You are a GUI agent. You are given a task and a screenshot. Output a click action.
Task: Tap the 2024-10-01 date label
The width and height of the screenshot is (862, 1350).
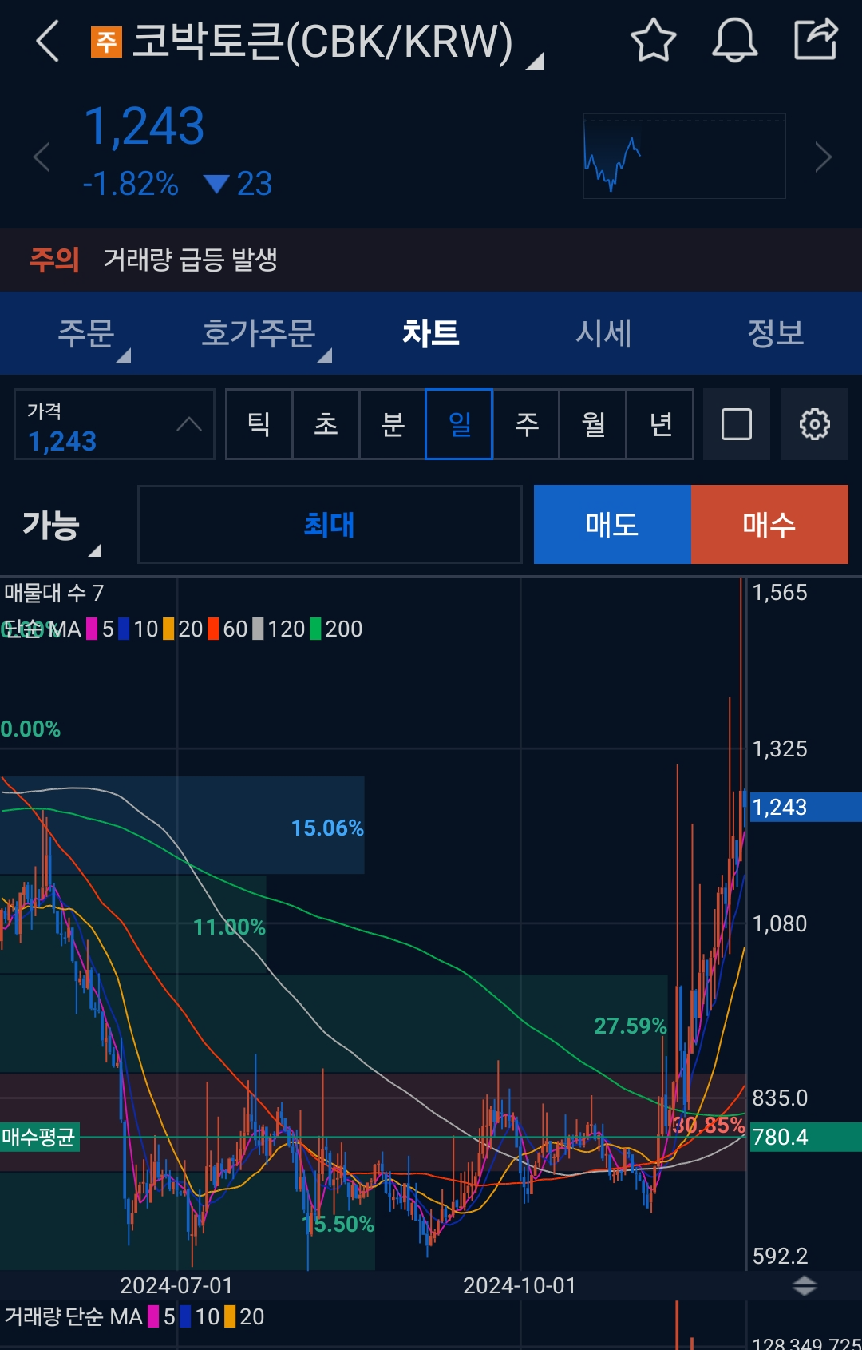520,1285
